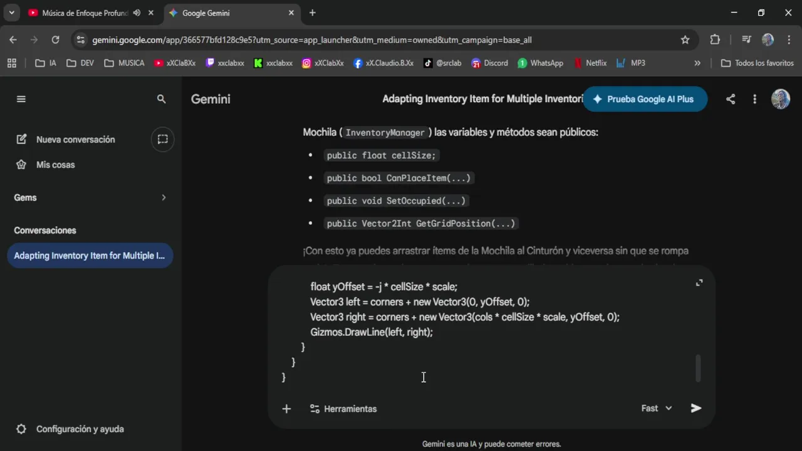Image resolution: width=802 pixels, height=451 pixels.
Task: Click the plus icon to add files
Action: tap(286, 408)
